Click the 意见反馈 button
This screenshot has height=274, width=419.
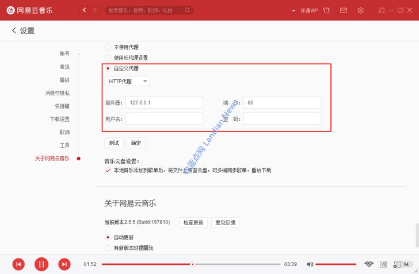pos(226,222)
